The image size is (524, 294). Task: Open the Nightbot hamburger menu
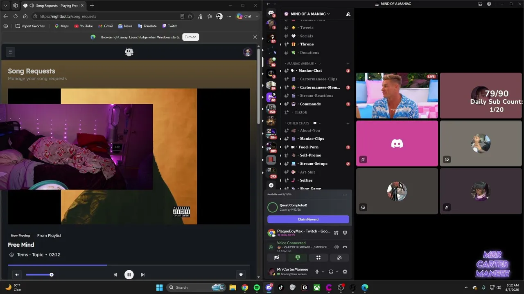click(x=10, y=52)
